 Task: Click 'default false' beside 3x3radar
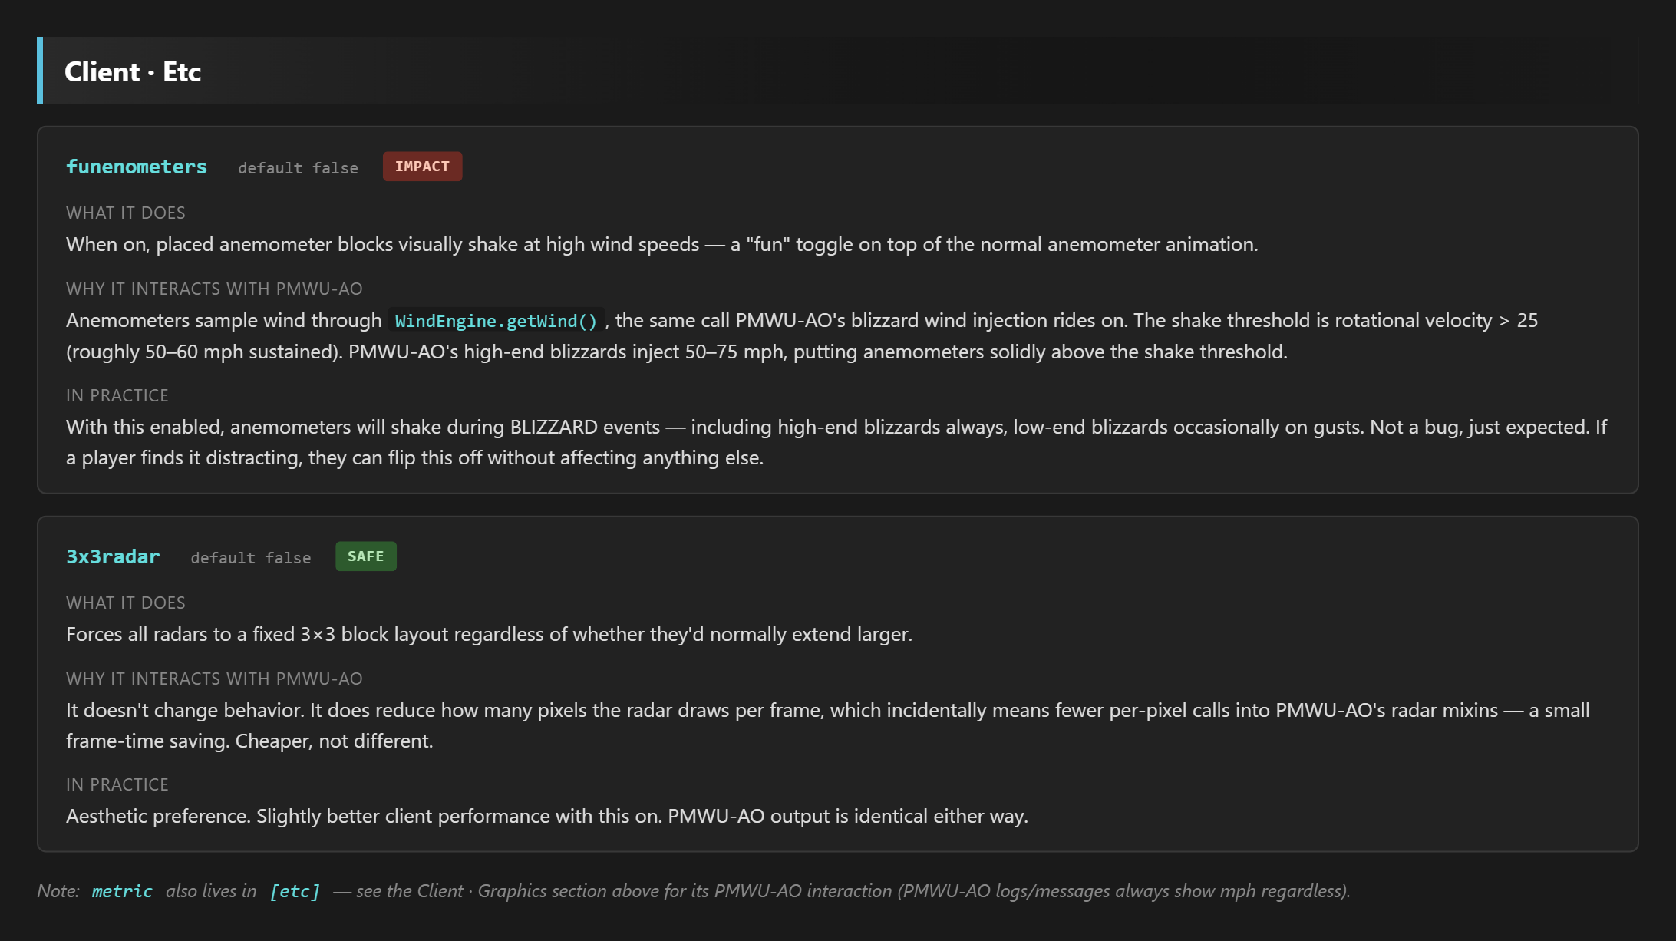coord(251,557)
